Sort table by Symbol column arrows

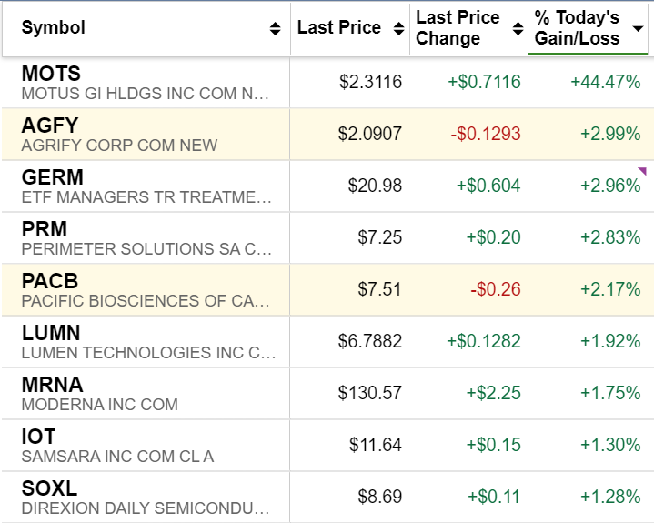click(x=275, y=29)
